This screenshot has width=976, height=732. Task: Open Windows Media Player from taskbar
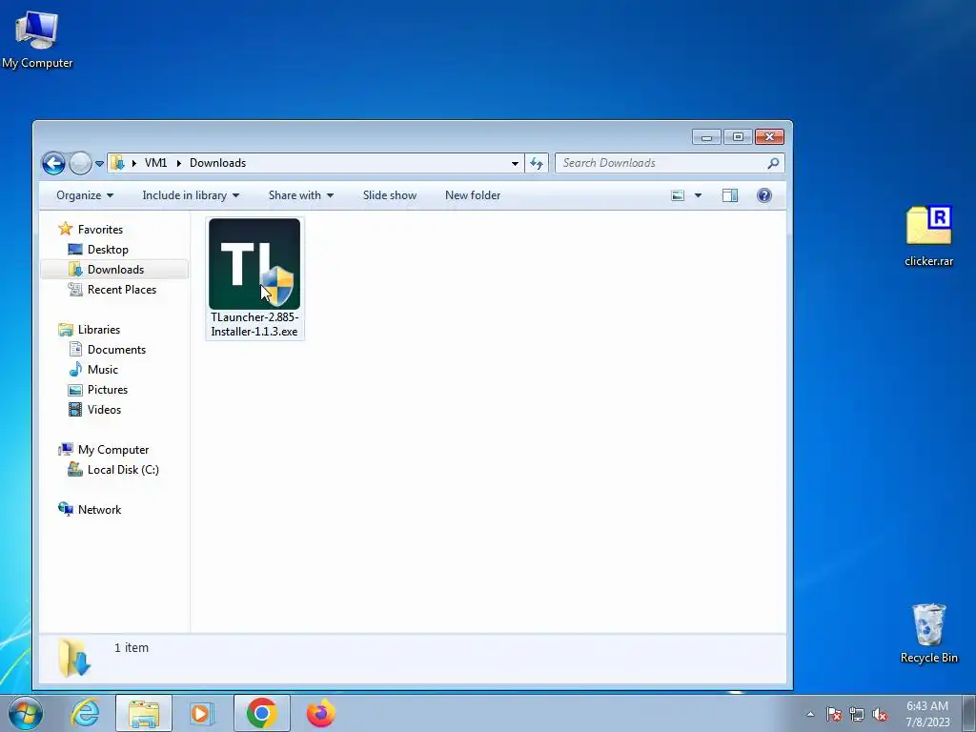click(x=202, y=713)
